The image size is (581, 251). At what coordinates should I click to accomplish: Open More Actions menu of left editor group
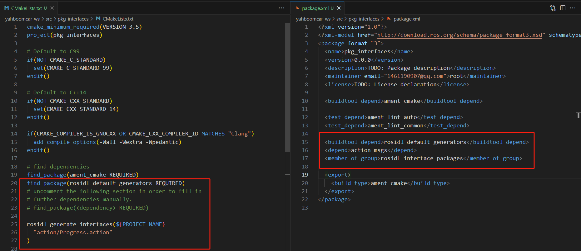point(281,8)
